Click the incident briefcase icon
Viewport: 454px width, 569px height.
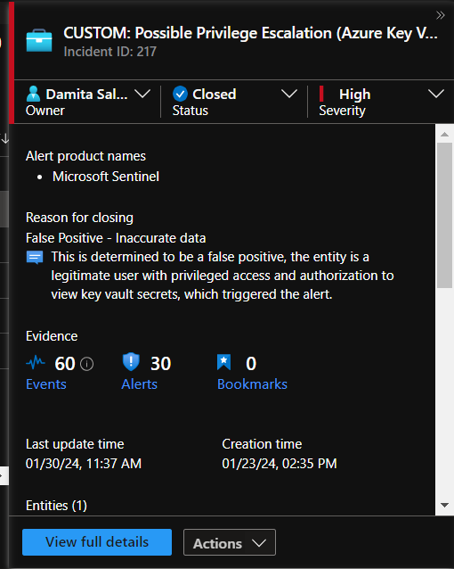[39, 41]
